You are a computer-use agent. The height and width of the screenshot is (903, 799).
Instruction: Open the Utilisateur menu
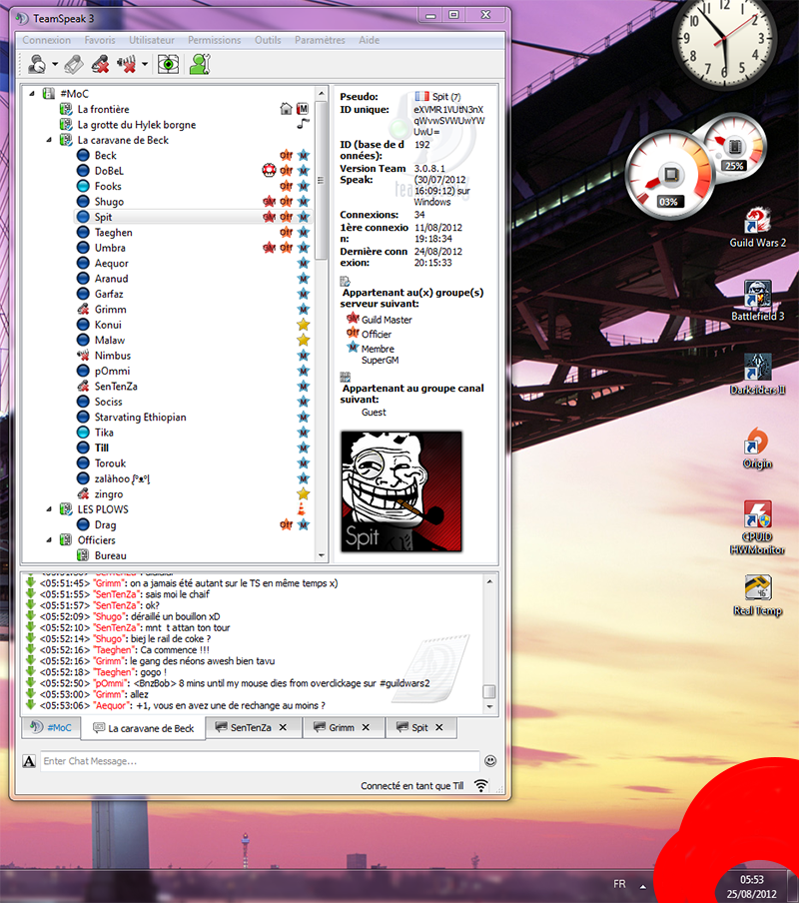click(x=152, y=40)
